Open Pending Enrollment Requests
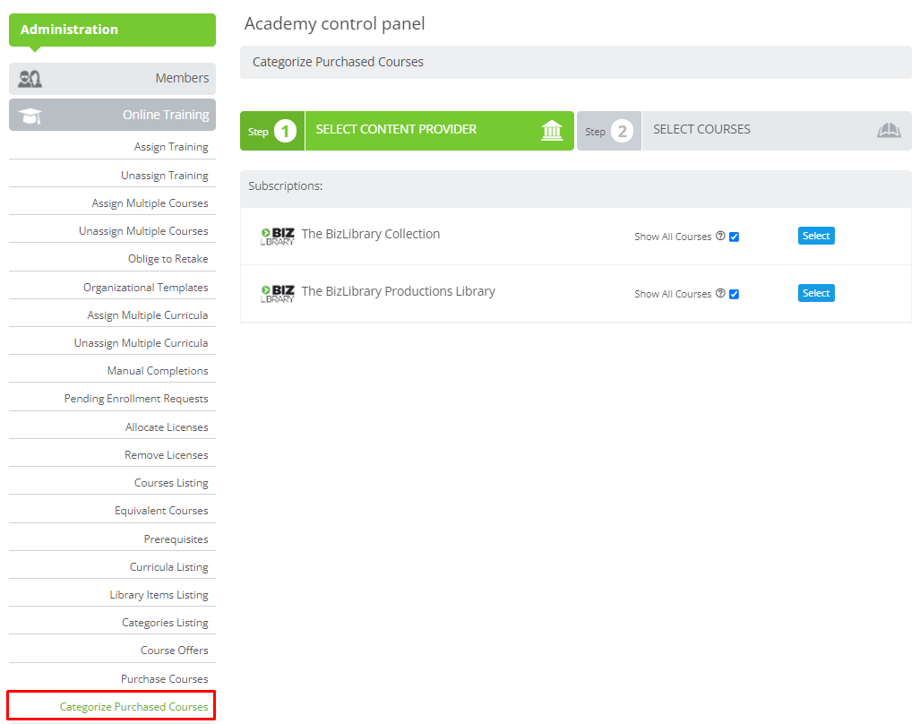Screen dimensions: 920x724 (136, 399)
